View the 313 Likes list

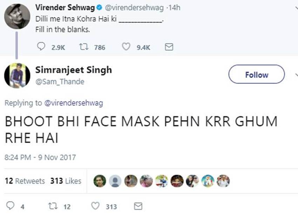66,181
